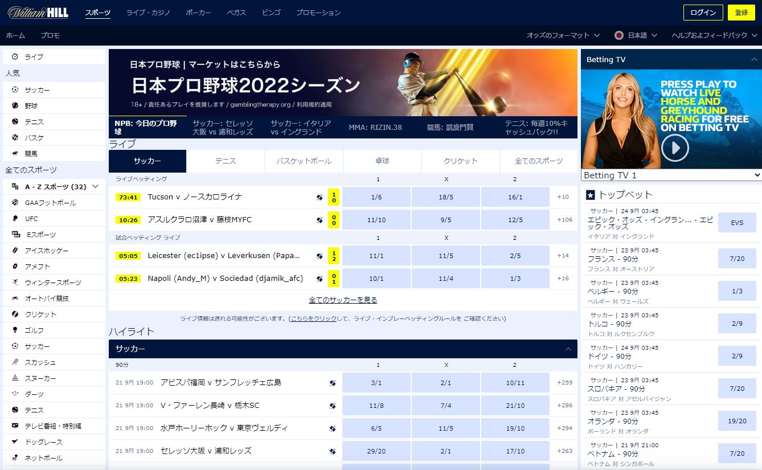This screenshot has height=470, width=762.
Task: Select the テニス icon under 人気
Action: [15, 122]
